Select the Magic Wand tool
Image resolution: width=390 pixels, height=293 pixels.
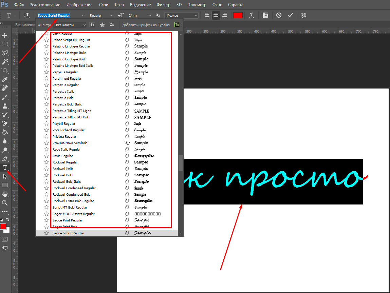click(x=5, y=62)
